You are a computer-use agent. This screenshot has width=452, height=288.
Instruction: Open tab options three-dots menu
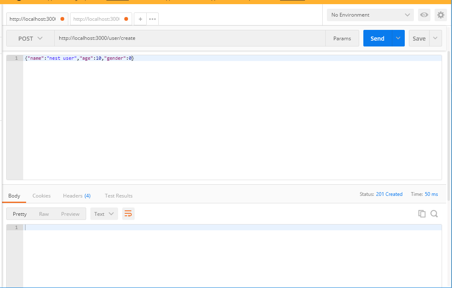pos(152,19)
